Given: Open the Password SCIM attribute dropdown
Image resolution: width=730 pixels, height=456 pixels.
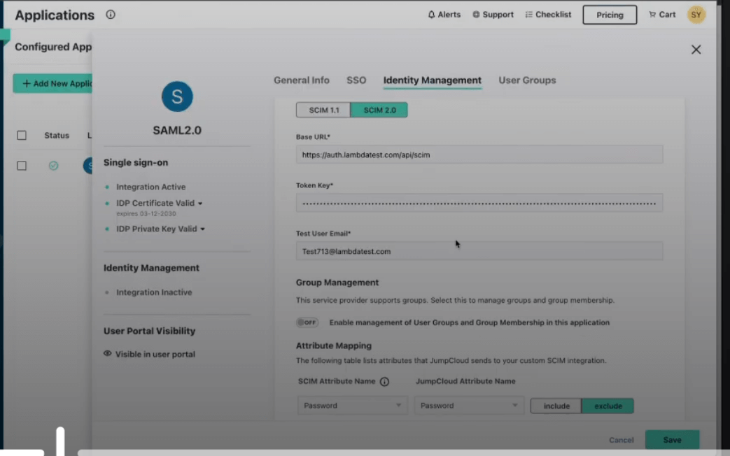Looking at the screenshot, I should coord(351,405).
